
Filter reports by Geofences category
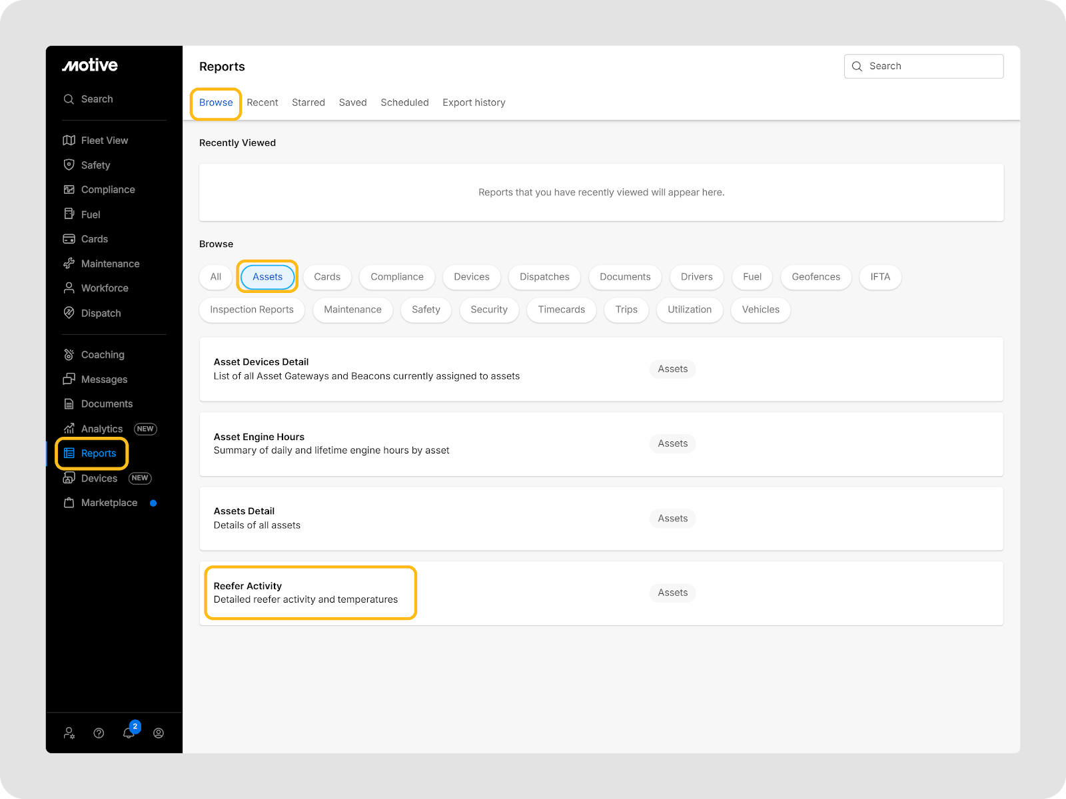pos(815,277)
